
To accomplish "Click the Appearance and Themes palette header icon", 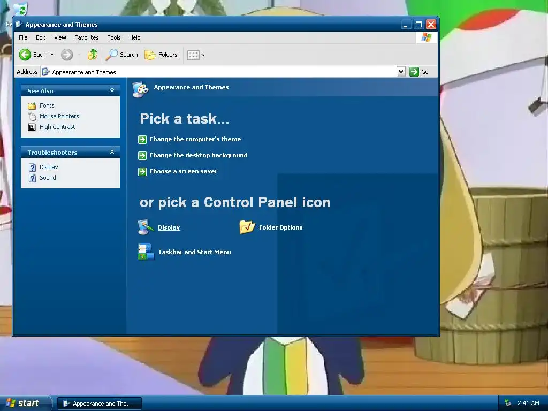I will (x=141, y=89).
